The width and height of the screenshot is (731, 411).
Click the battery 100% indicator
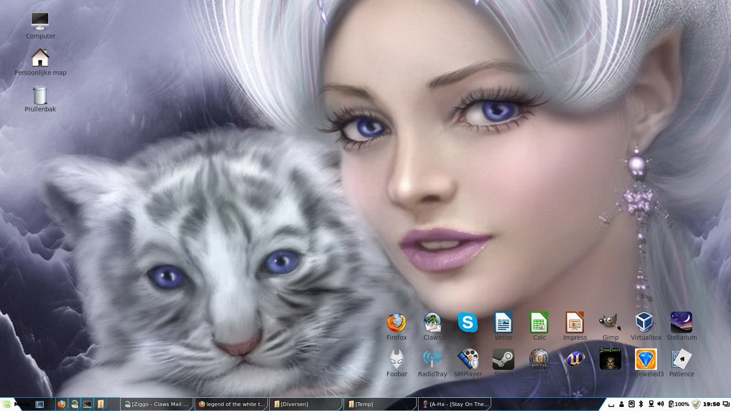[x=678, y=404]
